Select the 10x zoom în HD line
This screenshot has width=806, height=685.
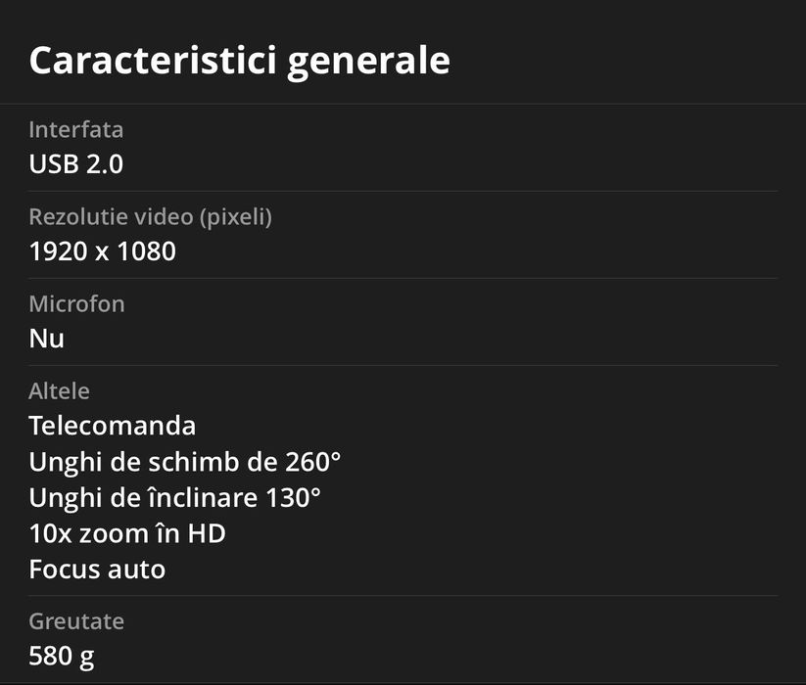pos(127,533)
